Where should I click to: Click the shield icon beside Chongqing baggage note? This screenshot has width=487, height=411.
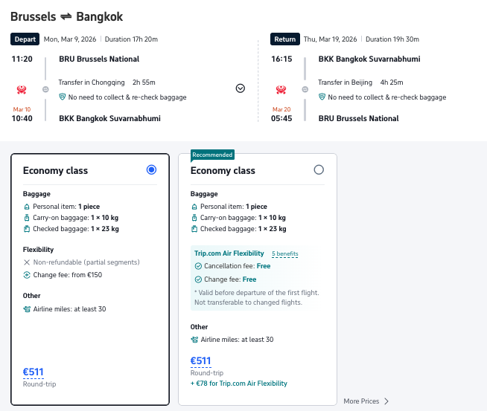pyautogui.click(x=63, y=97)
